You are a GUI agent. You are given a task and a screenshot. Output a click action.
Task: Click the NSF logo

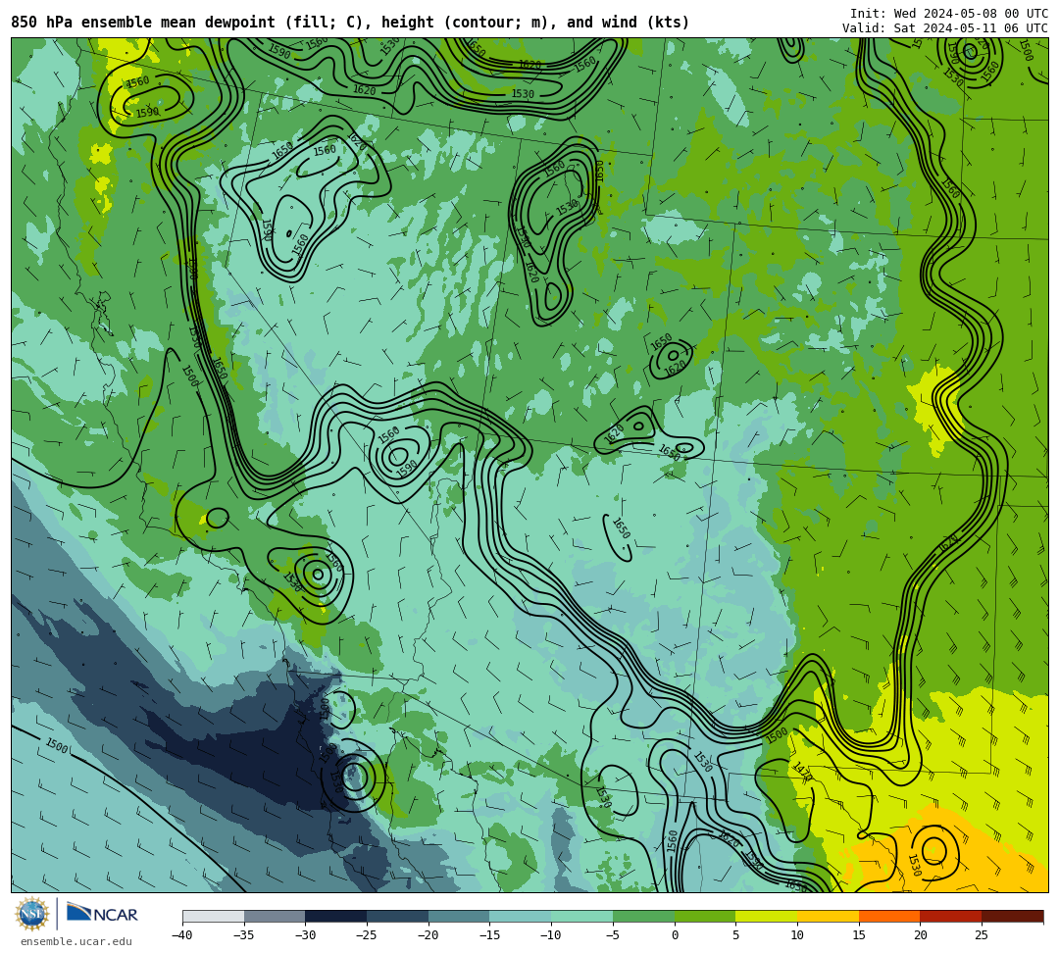31,914
